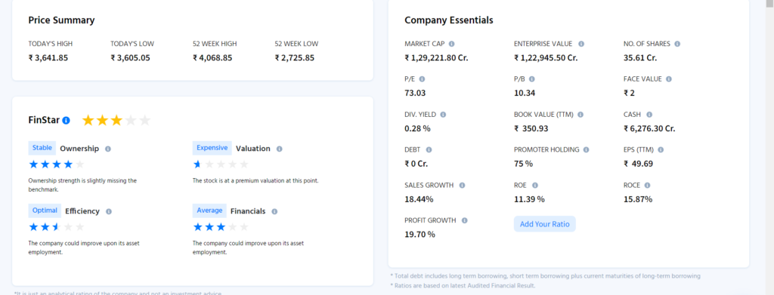774x295 pixels.
Task: Select the cash value ₹ 6,276.30 Cr.
Action: (649, 128)
